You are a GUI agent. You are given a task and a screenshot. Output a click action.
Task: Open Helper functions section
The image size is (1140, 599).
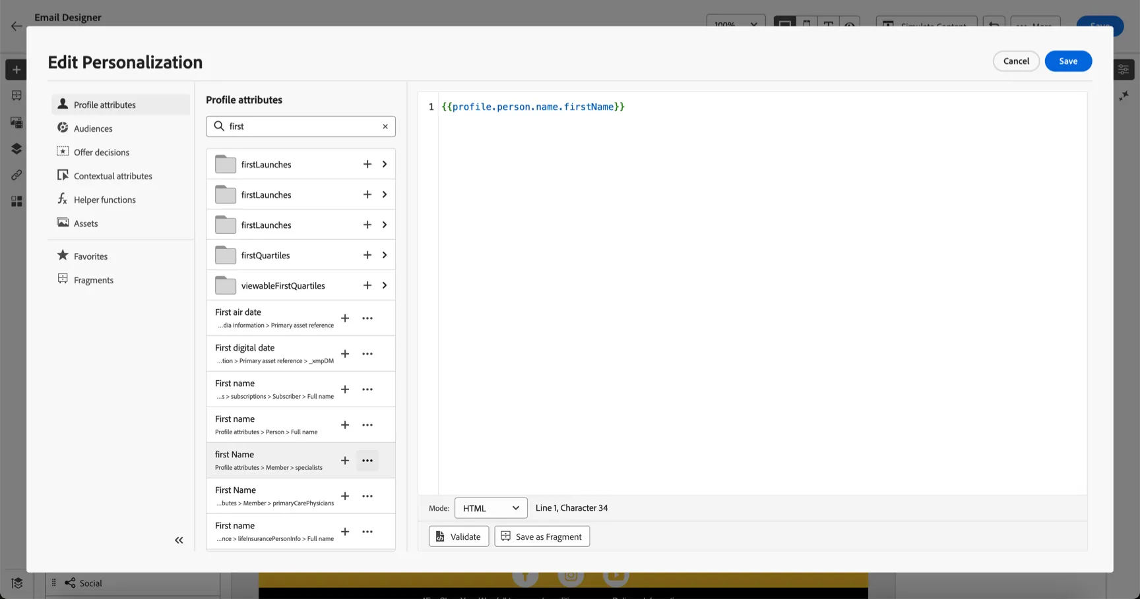coord(121,200)
